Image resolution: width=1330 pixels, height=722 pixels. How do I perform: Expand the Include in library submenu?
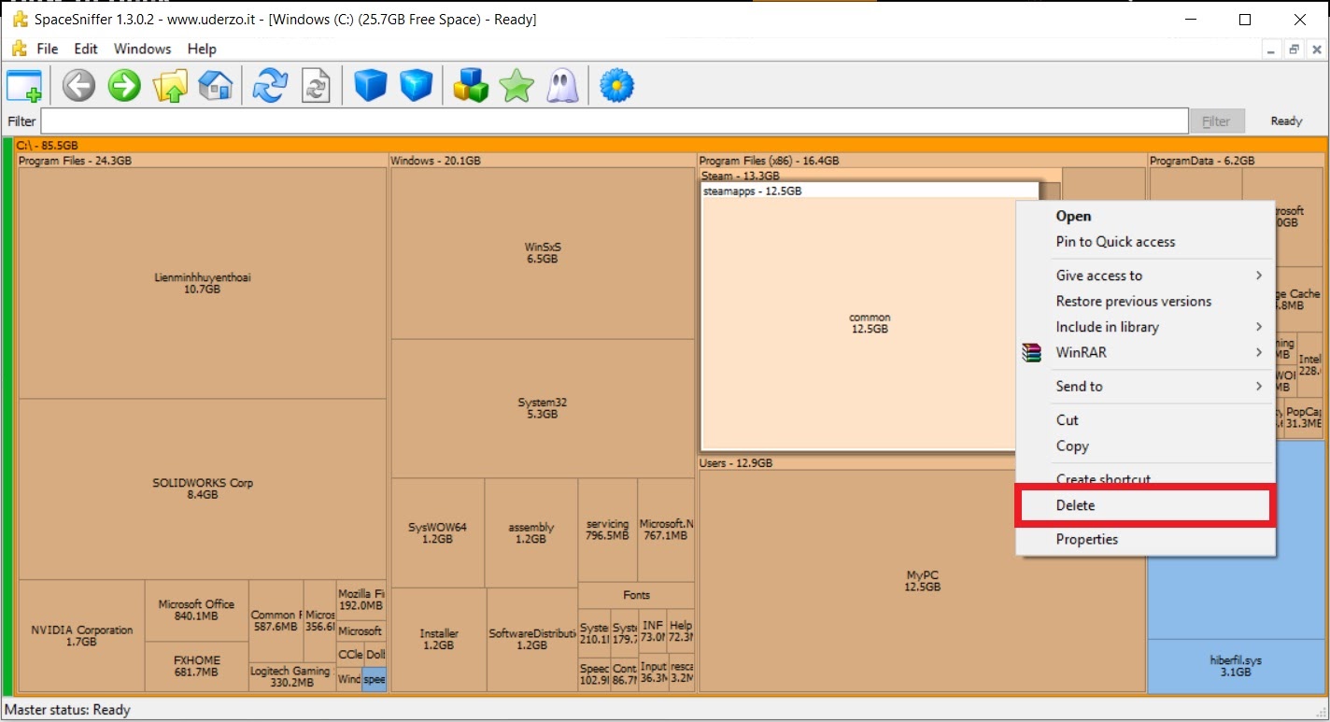click(1146, 327)
